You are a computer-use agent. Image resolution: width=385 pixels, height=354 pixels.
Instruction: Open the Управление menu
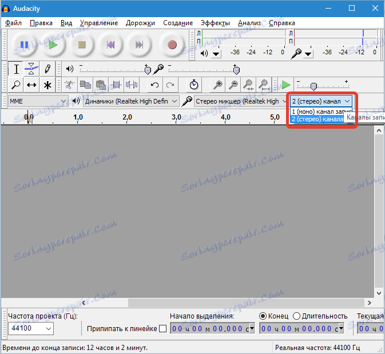99,23
